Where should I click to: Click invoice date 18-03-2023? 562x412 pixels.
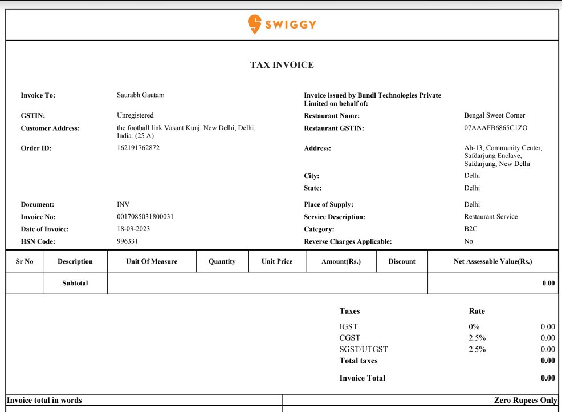click(133, 229)
